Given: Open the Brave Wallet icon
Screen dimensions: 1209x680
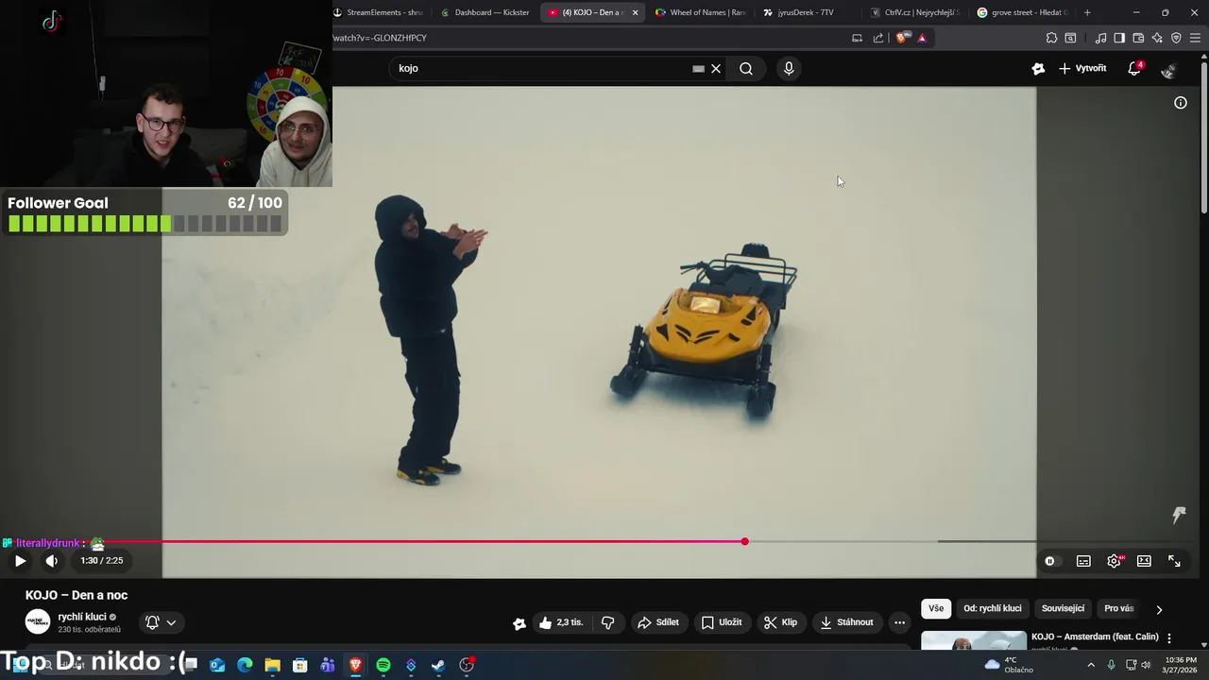Looking at the screenshot, I should pyautogui.click(x=1138, y=38).
